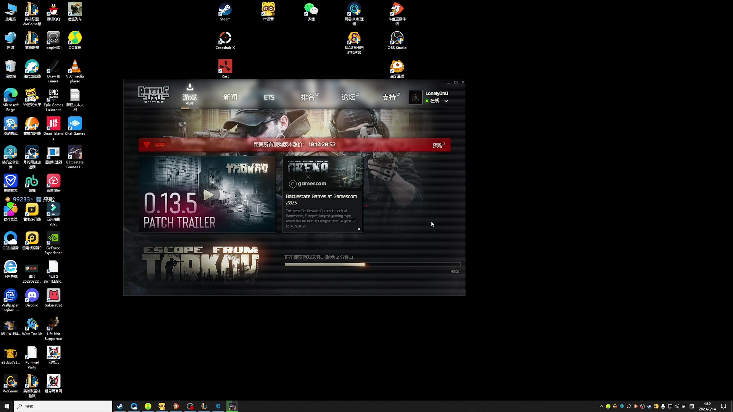This screenshot has width=733, height=412.
Task: Click the taskbar volume speaker icon
Action: [676, 406]
